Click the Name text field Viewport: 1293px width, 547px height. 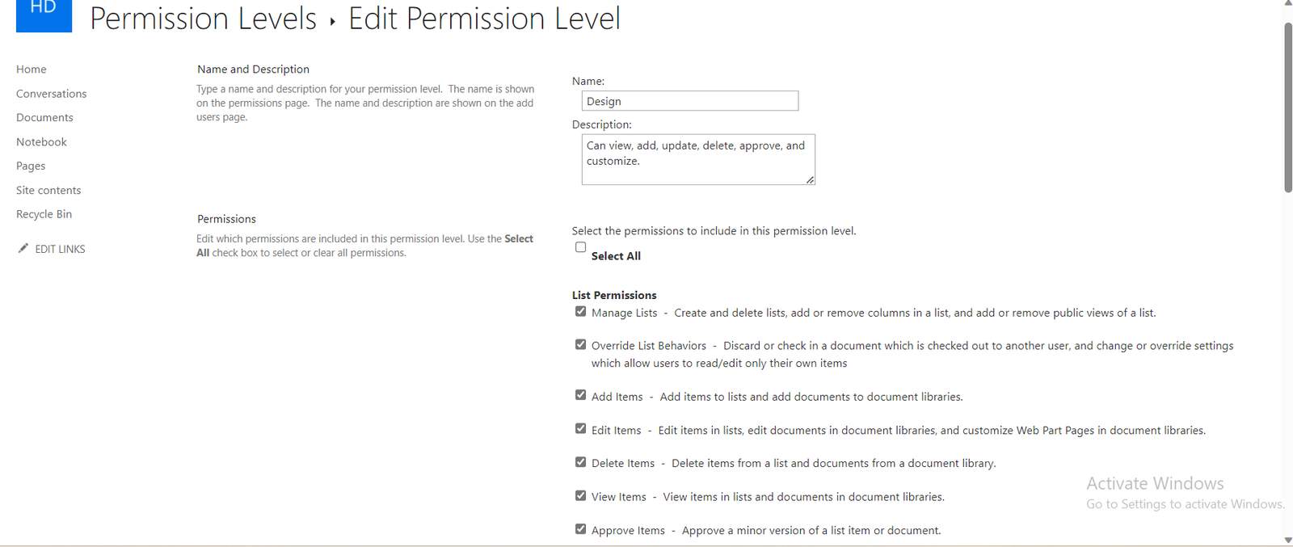point(689,101)
